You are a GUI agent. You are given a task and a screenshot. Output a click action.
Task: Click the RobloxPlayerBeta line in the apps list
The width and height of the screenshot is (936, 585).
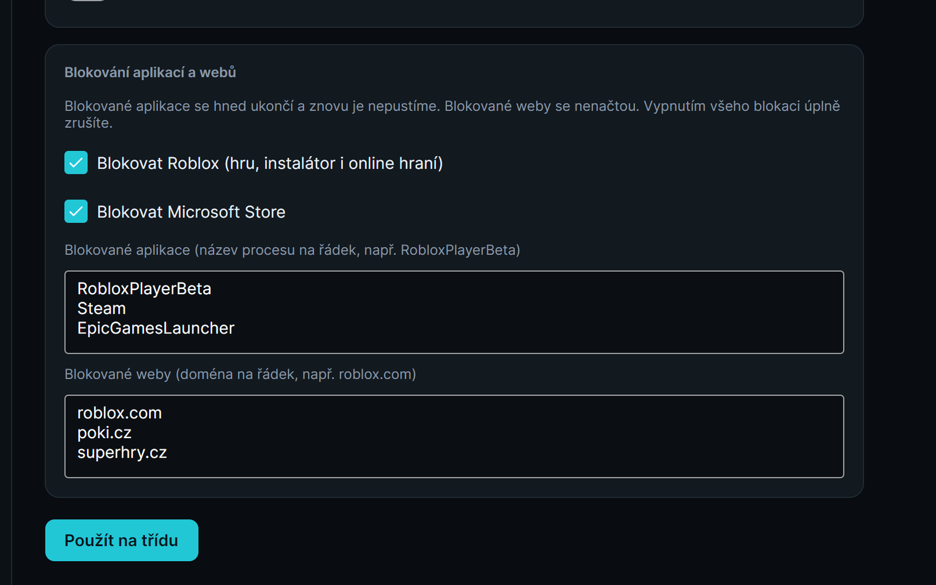[144, 288]
